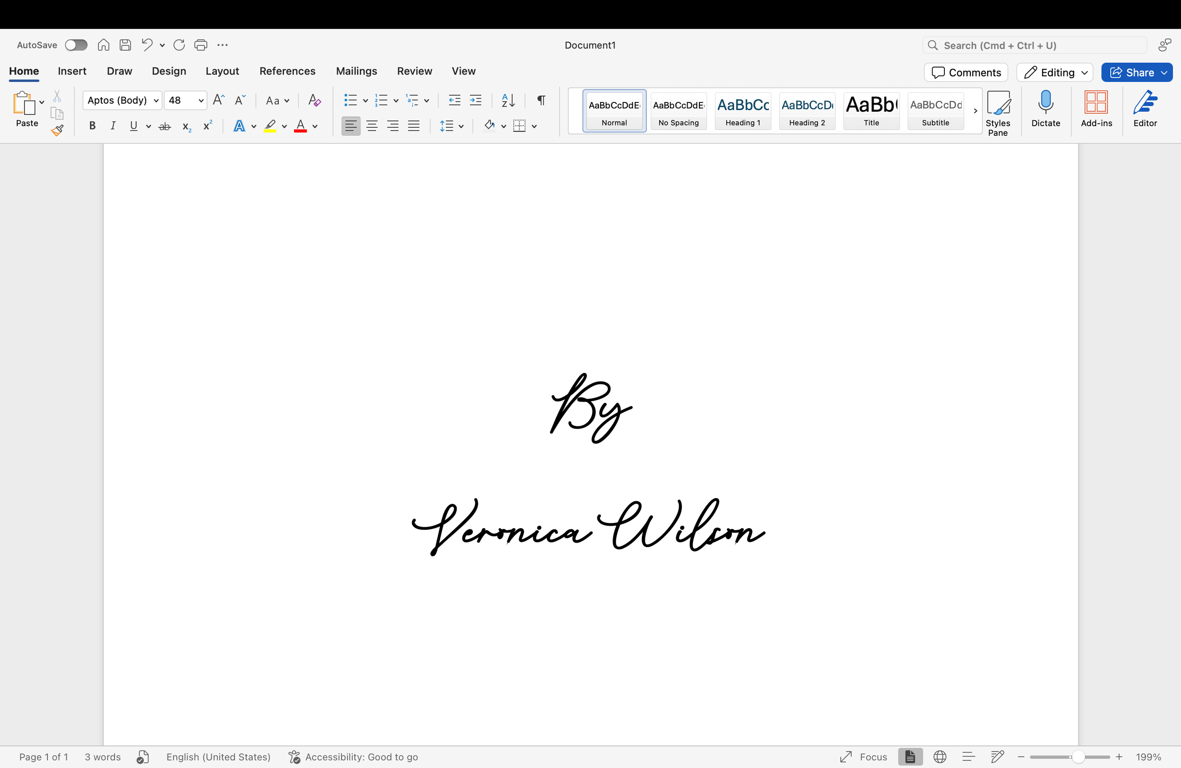
Task: Expand the styles gallery arrow
Action: 975,111
